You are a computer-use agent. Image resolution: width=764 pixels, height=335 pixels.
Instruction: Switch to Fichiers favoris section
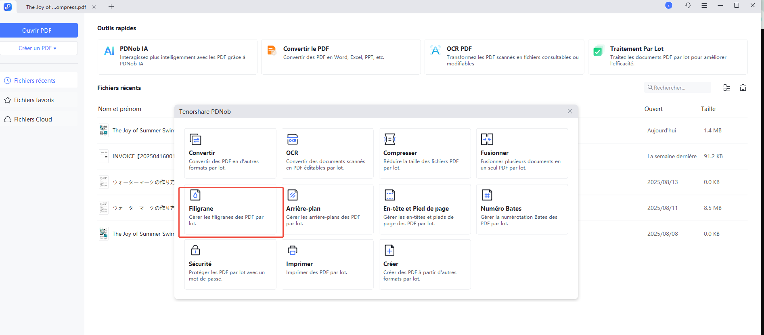pyautogui.click(x=34, y=100)
